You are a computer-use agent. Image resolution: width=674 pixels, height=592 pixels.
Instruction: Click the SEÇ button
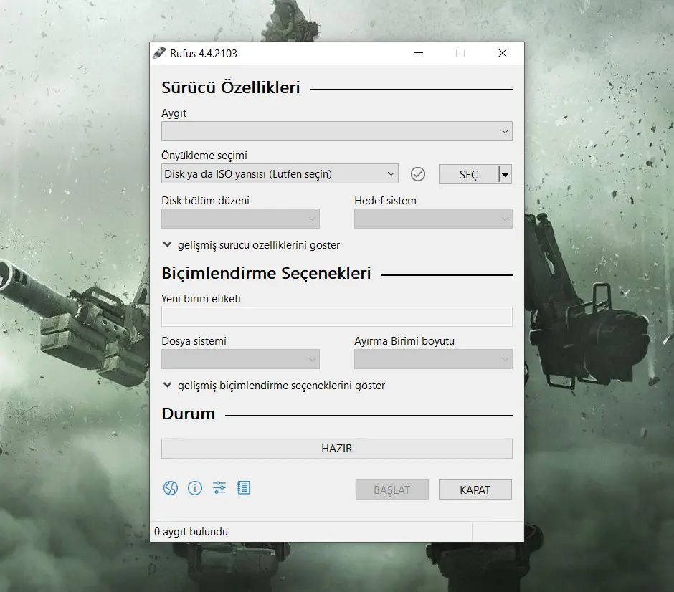coord(468,174)
